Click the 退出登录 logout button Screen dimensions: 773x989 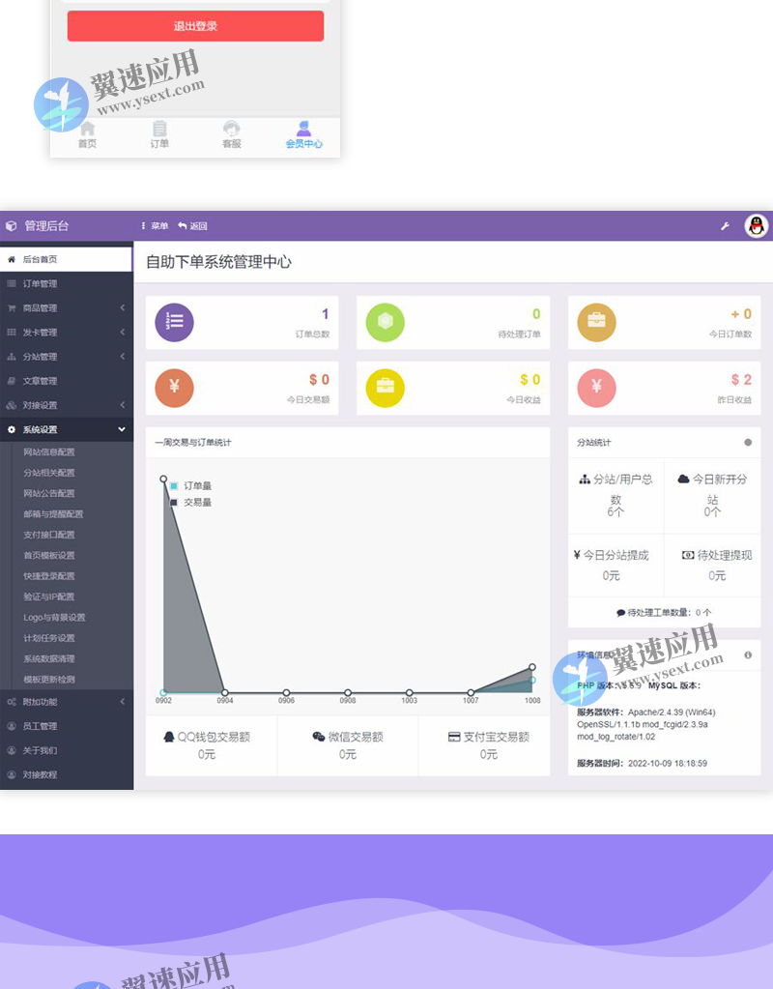[195, 27]
